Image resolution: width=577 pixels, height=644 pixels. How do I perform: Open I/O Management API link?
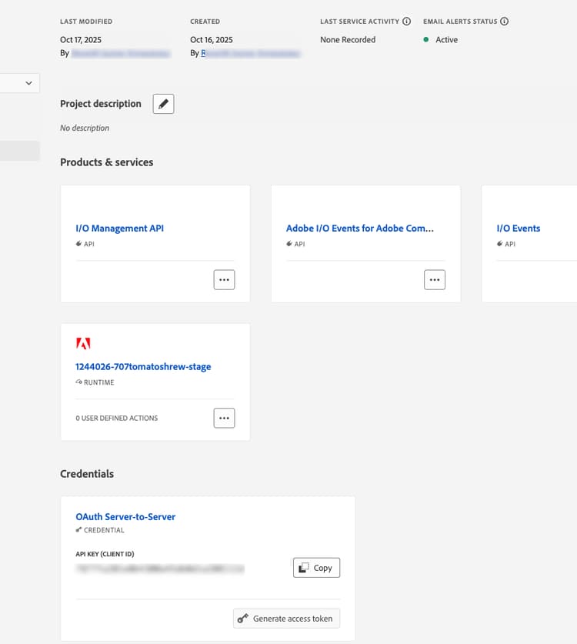click(x=119, y=229)
